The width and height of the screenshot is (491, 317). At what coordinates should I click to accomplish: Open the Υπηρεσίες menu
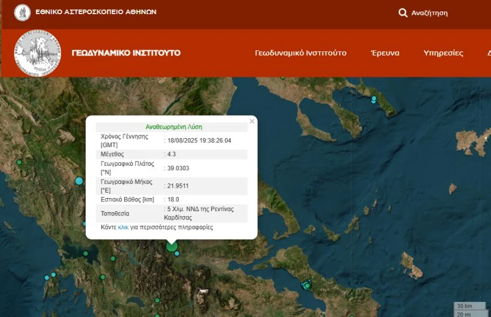[443, 53]
